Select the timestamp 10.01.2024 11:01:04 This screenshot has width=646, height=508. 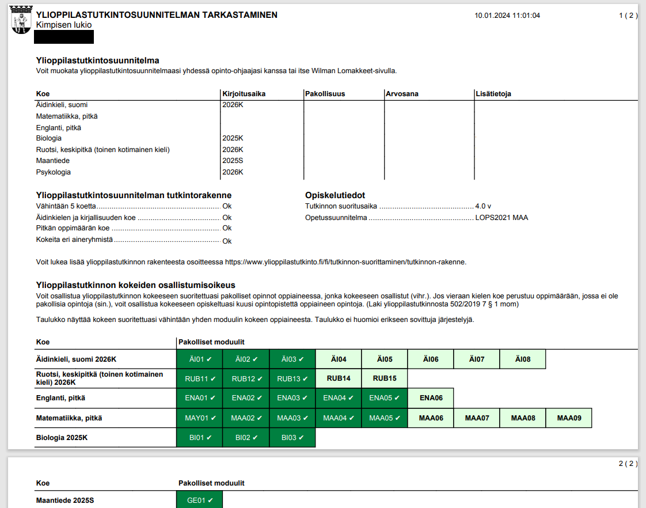507,15
